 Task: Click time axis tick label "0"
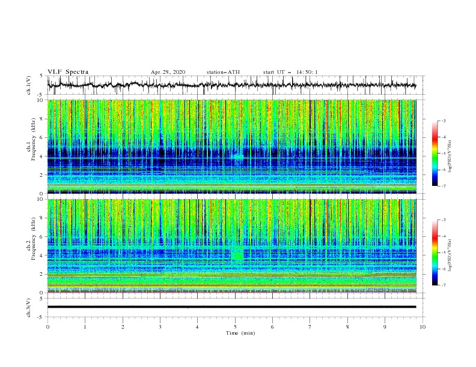pyautogui.click(x=47, y=327)
